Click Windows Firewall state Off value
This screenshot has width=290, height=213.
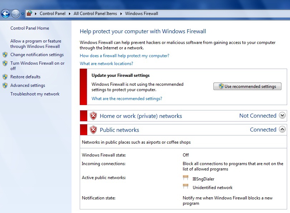[x=186, y=155]
